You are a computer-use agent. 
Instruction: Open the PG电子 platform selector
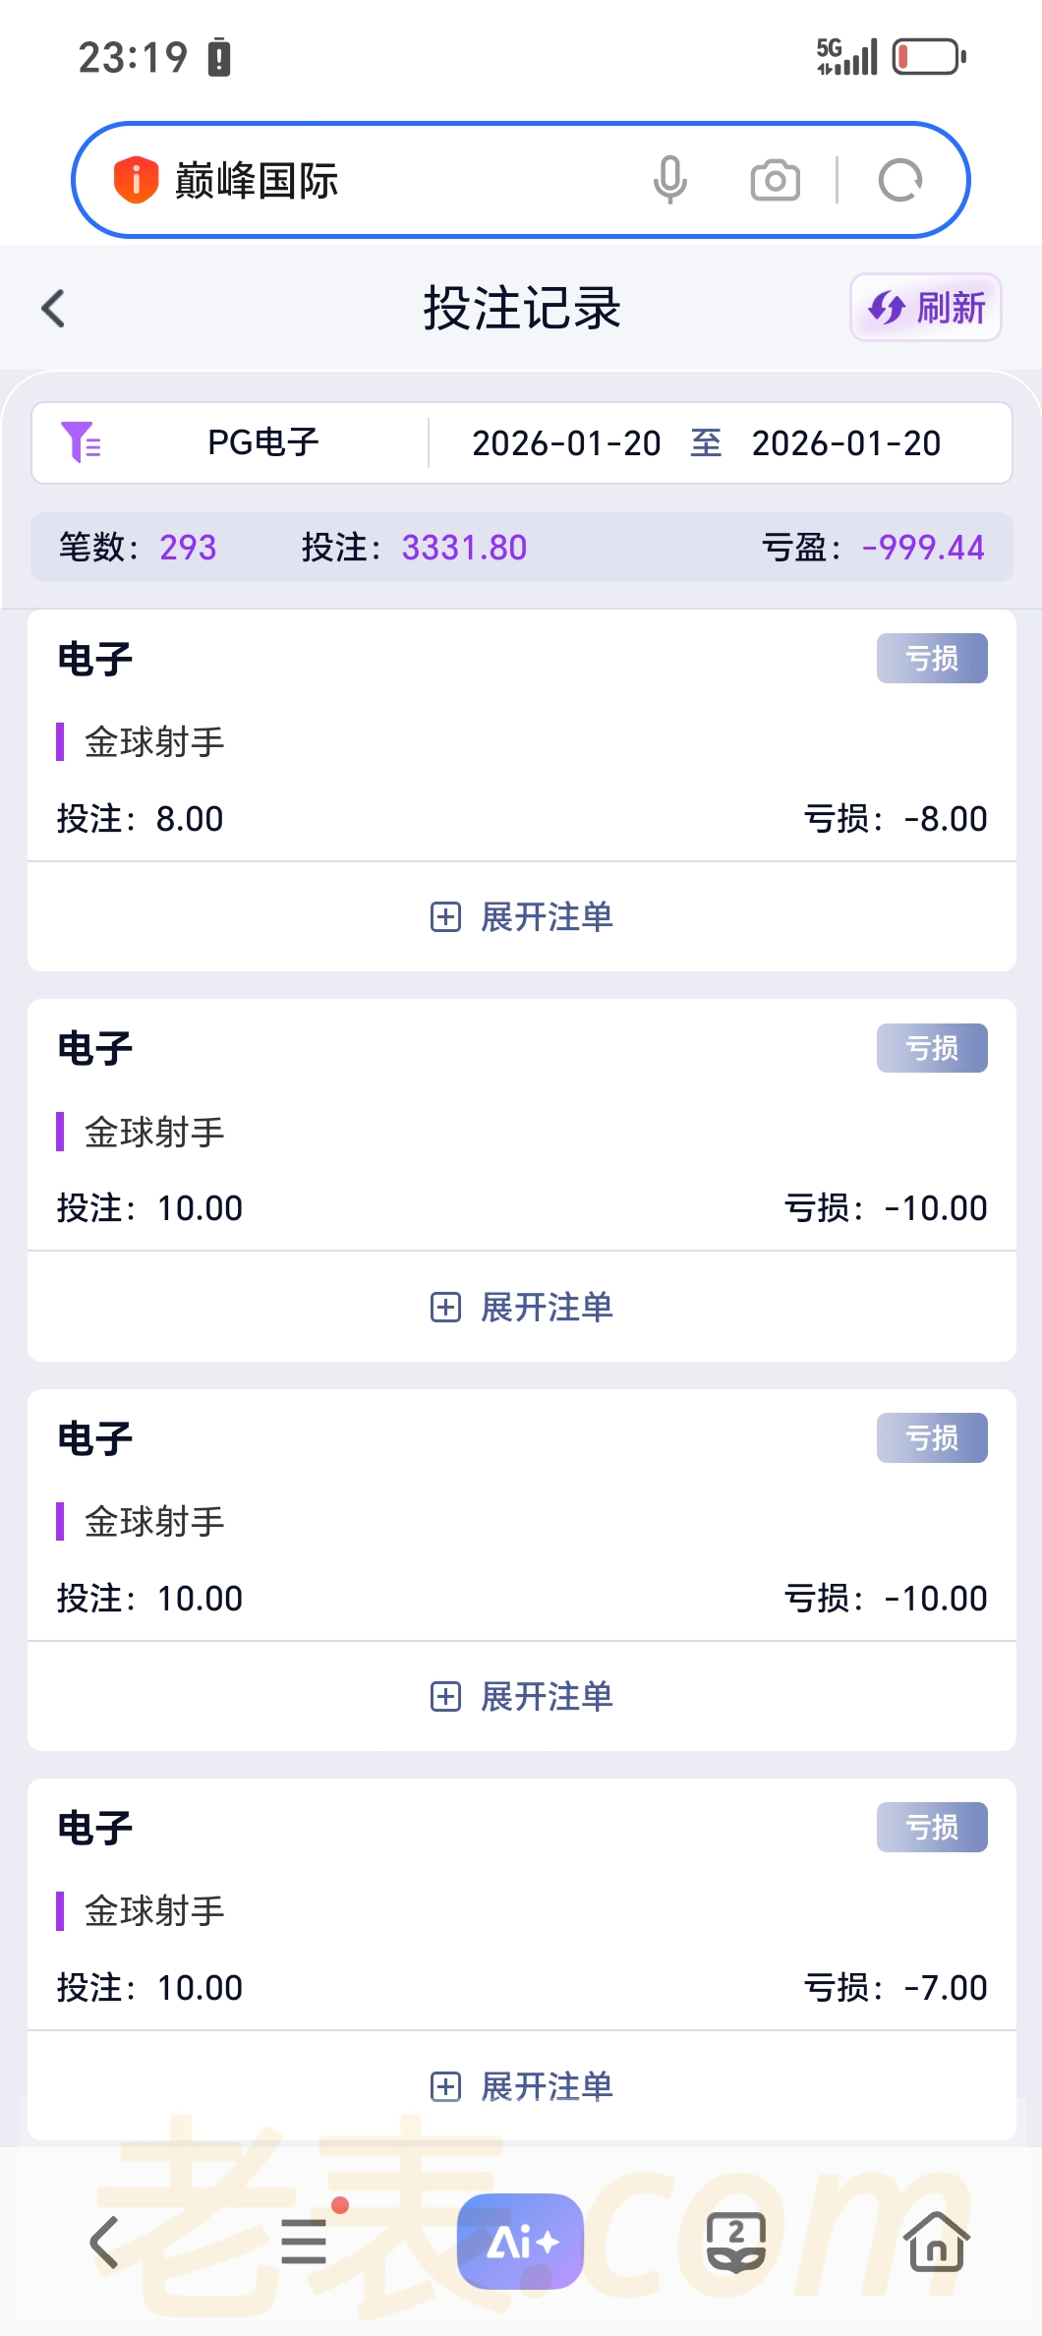pyautogui.click(x=263, y=442)
